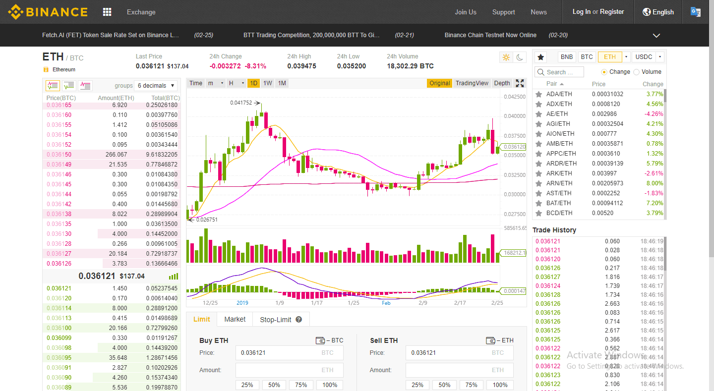Open the Exchange menu
Image resolution: width=714 pixels, height=391 pixels.
(141, 12)
